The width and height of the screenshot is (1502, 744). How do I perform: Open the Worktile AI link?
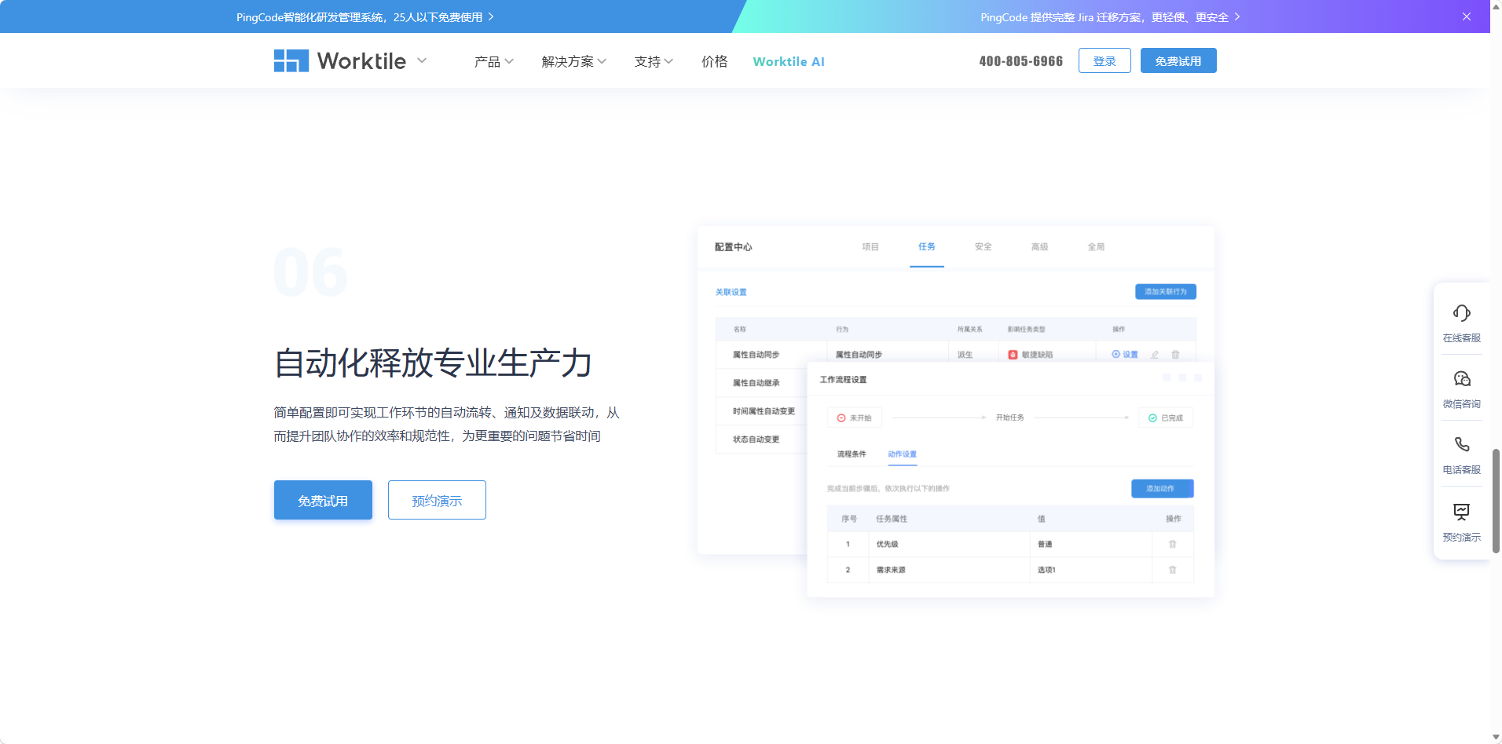789,61
